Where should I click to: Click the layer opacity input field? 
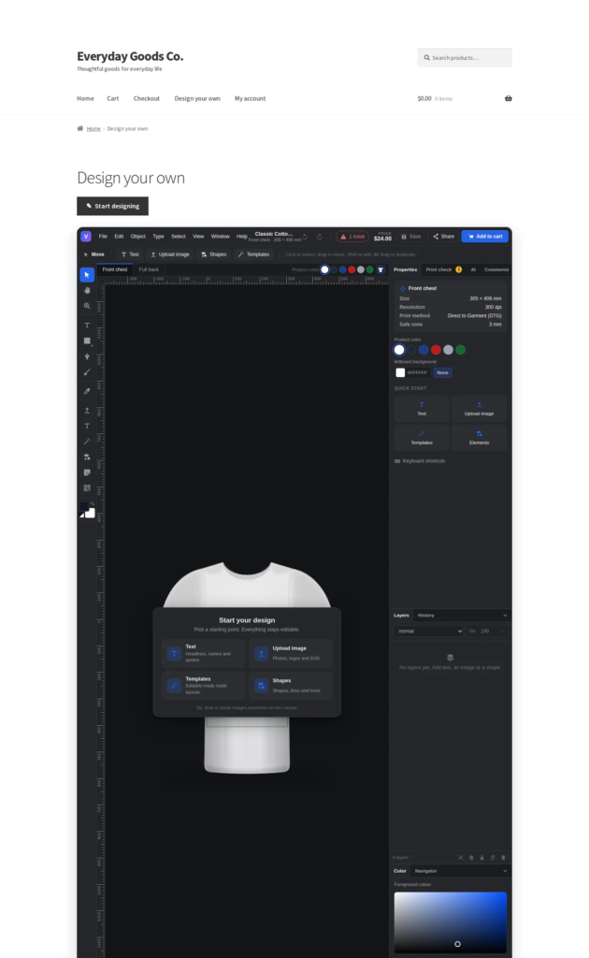[488, 631]
